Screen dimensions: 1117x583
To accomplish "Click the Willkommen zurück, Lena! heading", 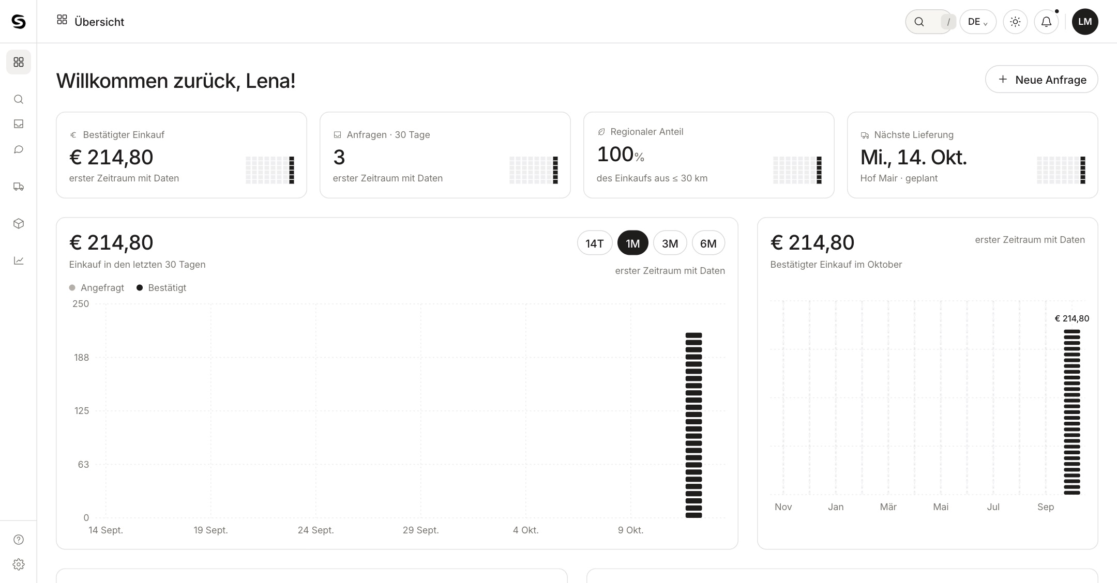I will (x=176, y=81).
